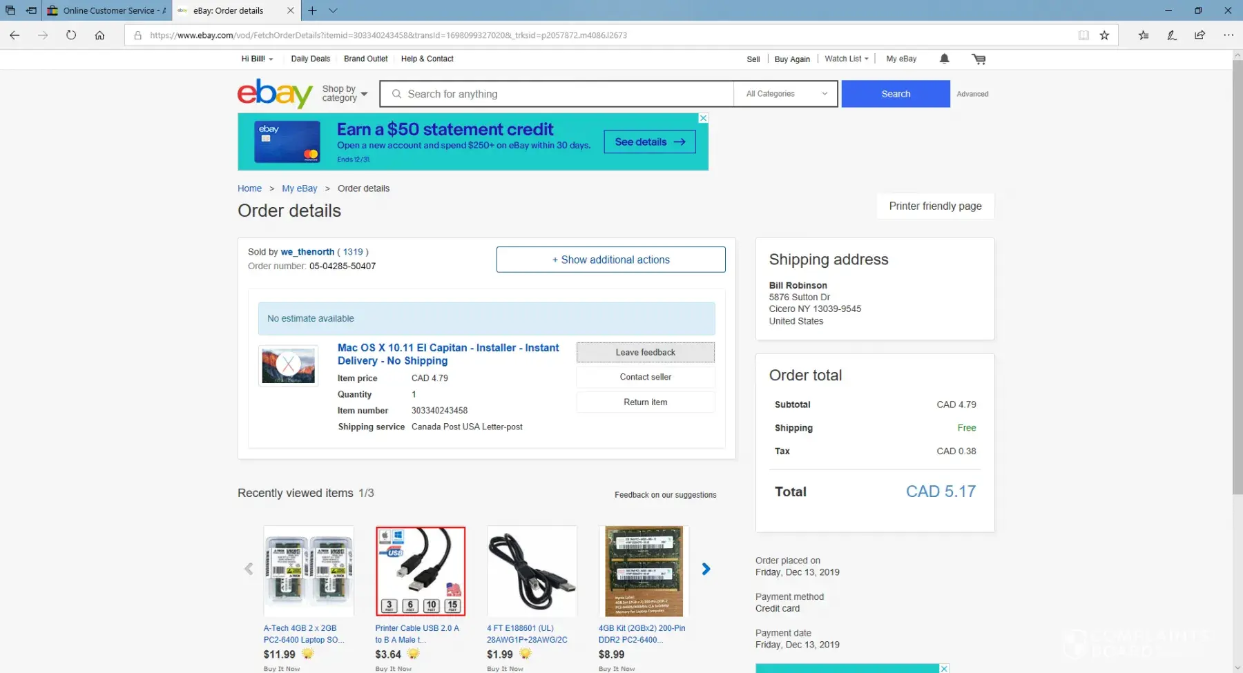The width and height of the screenshot is (1243, 673).
Task: Open Buy Again
Action: click(x=792, y=59)
